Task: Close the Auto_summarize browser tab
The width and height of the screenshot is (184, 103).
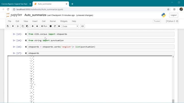Action: pos(66,4)
